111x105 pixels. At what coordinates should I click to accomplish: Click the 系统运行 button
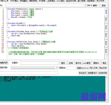pyautogui.click(x=82, y=73)
